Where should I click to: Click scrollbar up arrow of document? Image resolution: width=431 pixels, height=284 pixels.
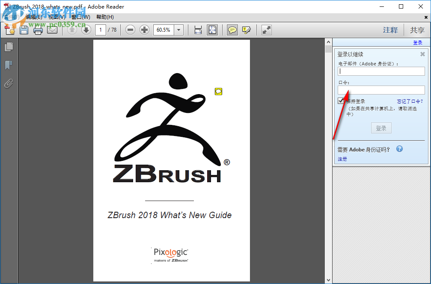328,42
